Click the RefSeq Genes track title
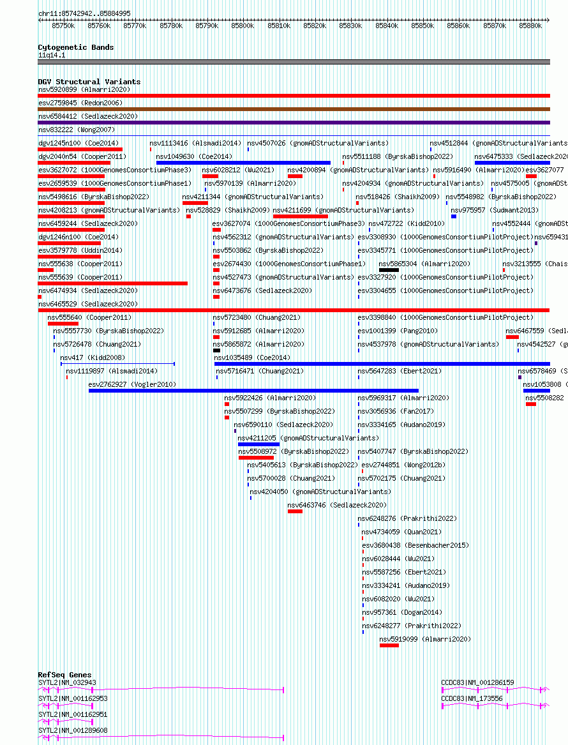This screenshot has height=745, width=568. pos(64,675)
